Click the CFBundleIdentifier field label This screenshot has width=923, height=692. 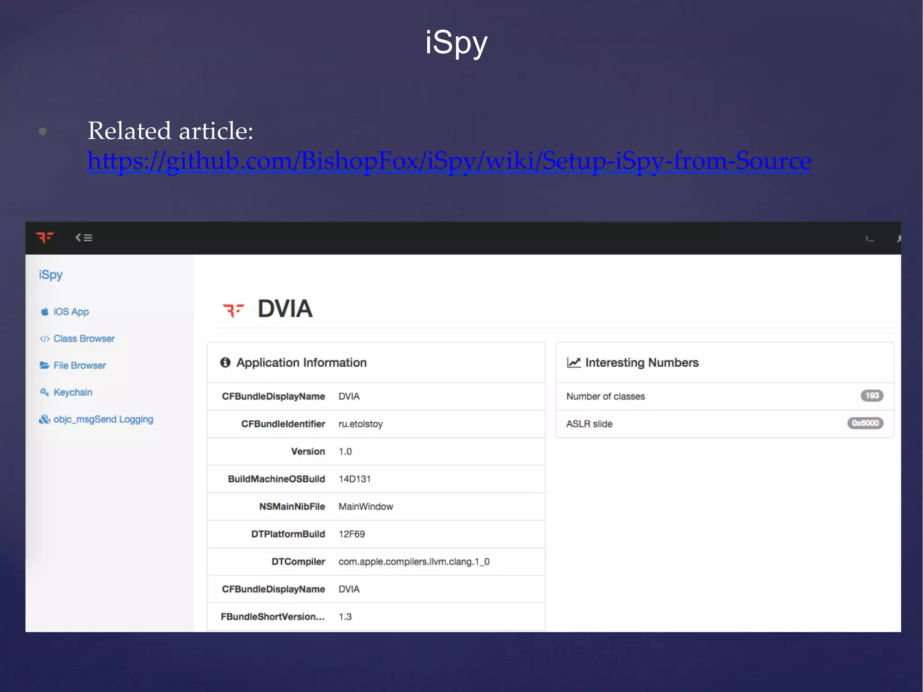tap(283, 424)
